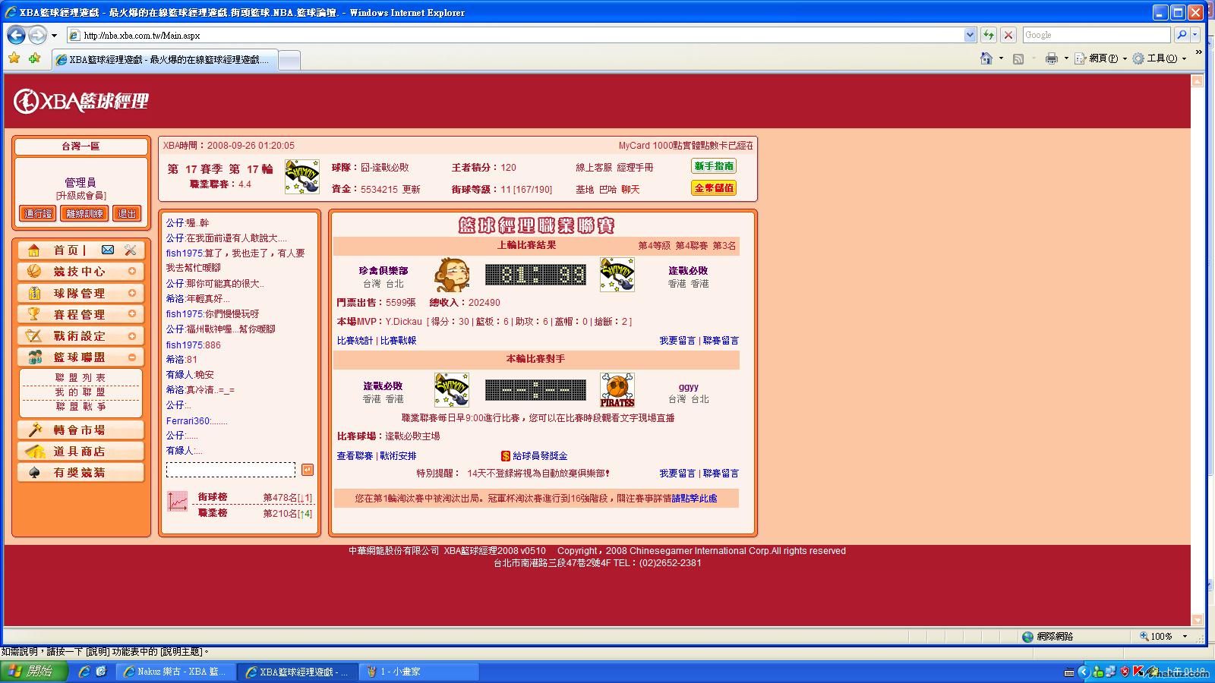Collapse the 籃球聯盟 menu section

132,357
